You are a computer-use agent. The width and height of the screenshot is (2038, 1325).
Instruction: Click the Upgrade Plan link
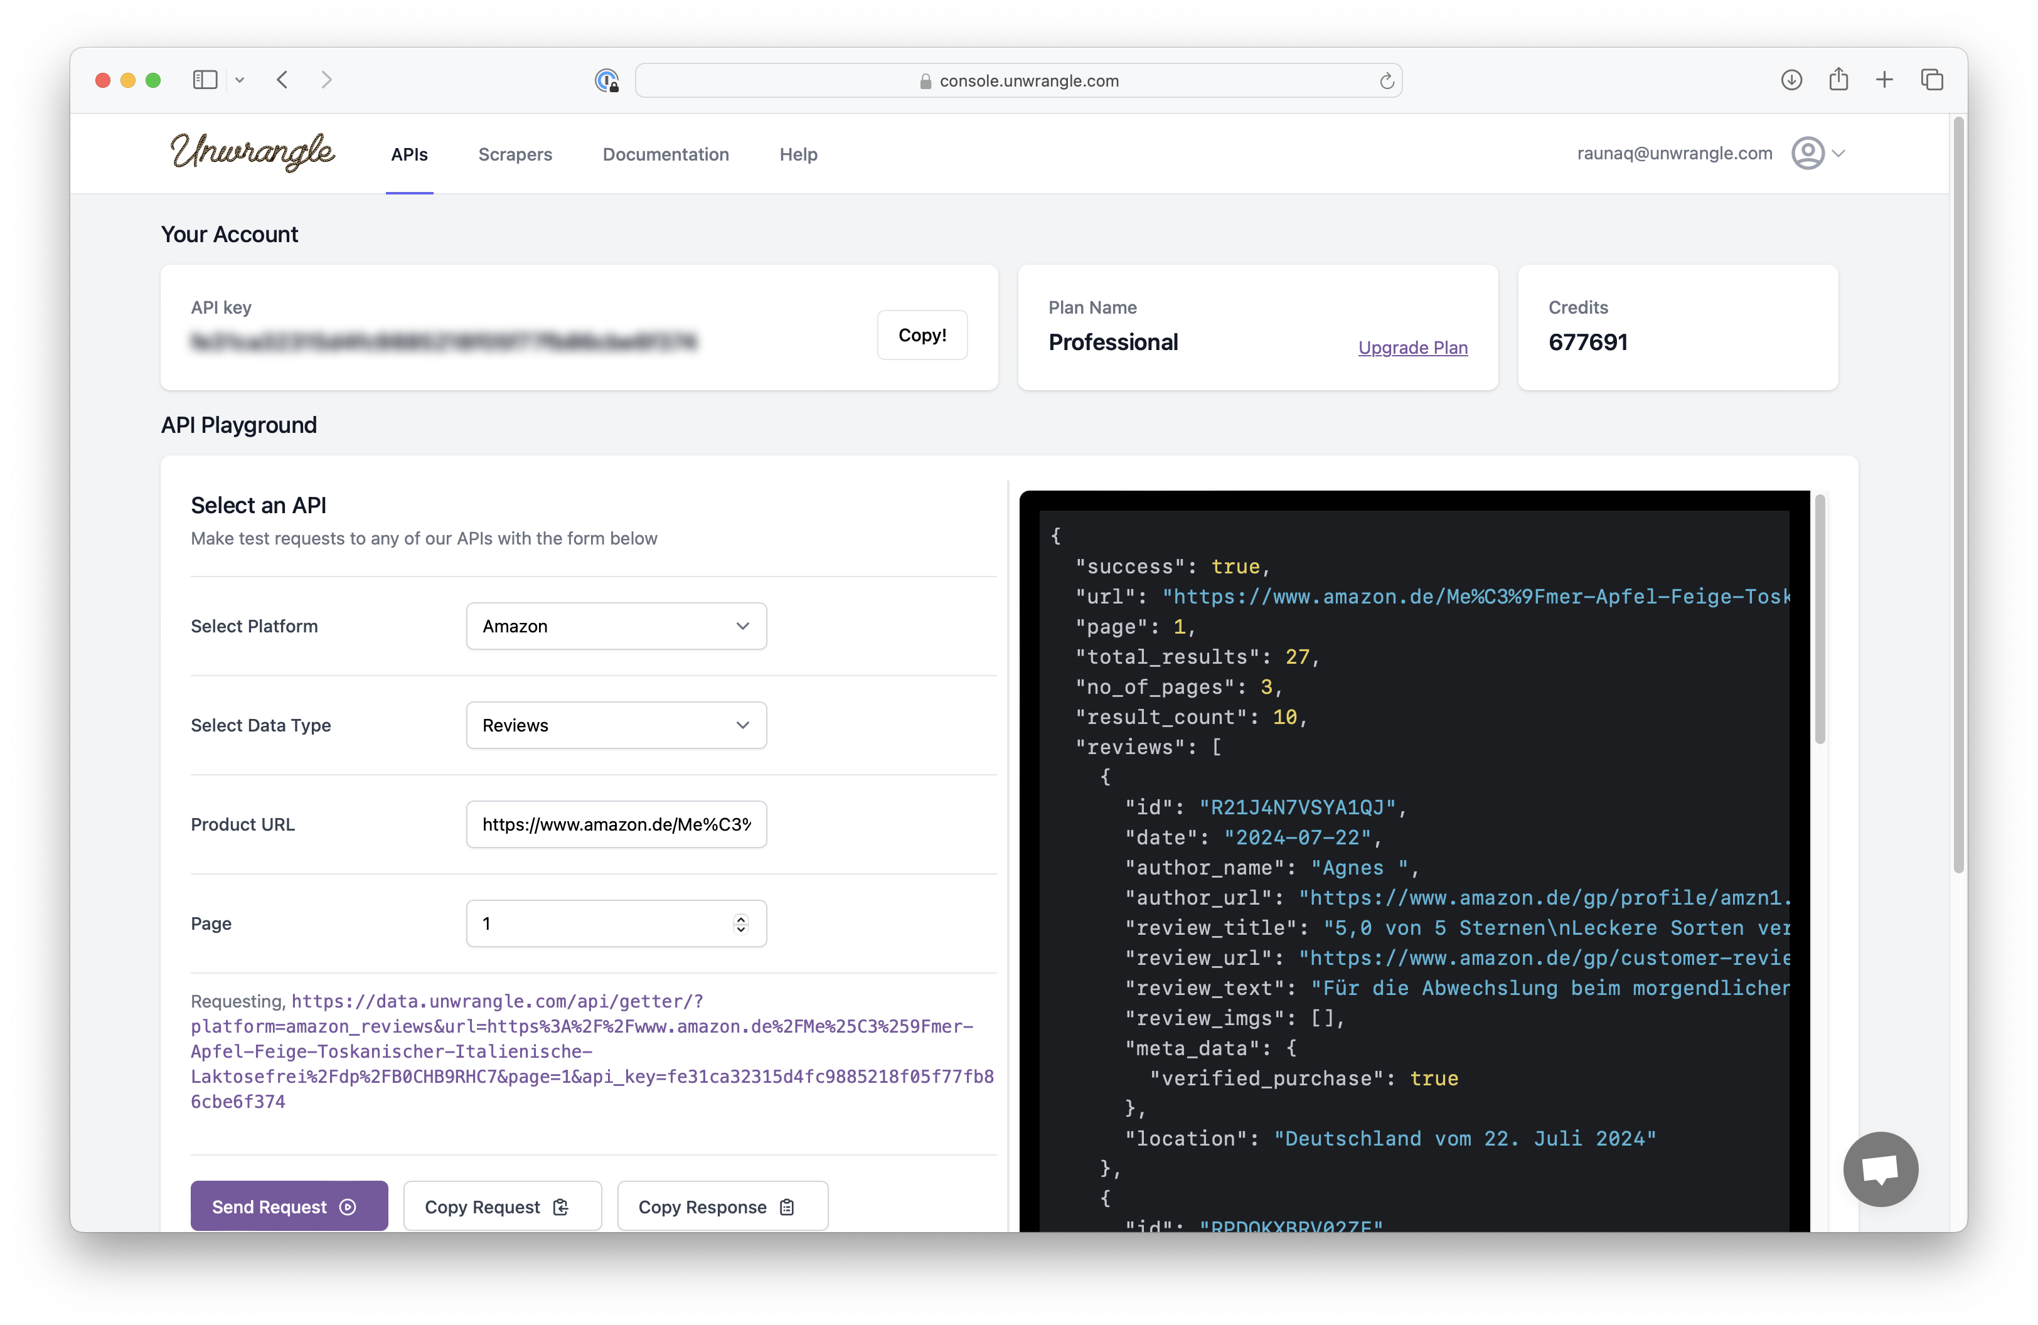click(x=1412, y=348)
